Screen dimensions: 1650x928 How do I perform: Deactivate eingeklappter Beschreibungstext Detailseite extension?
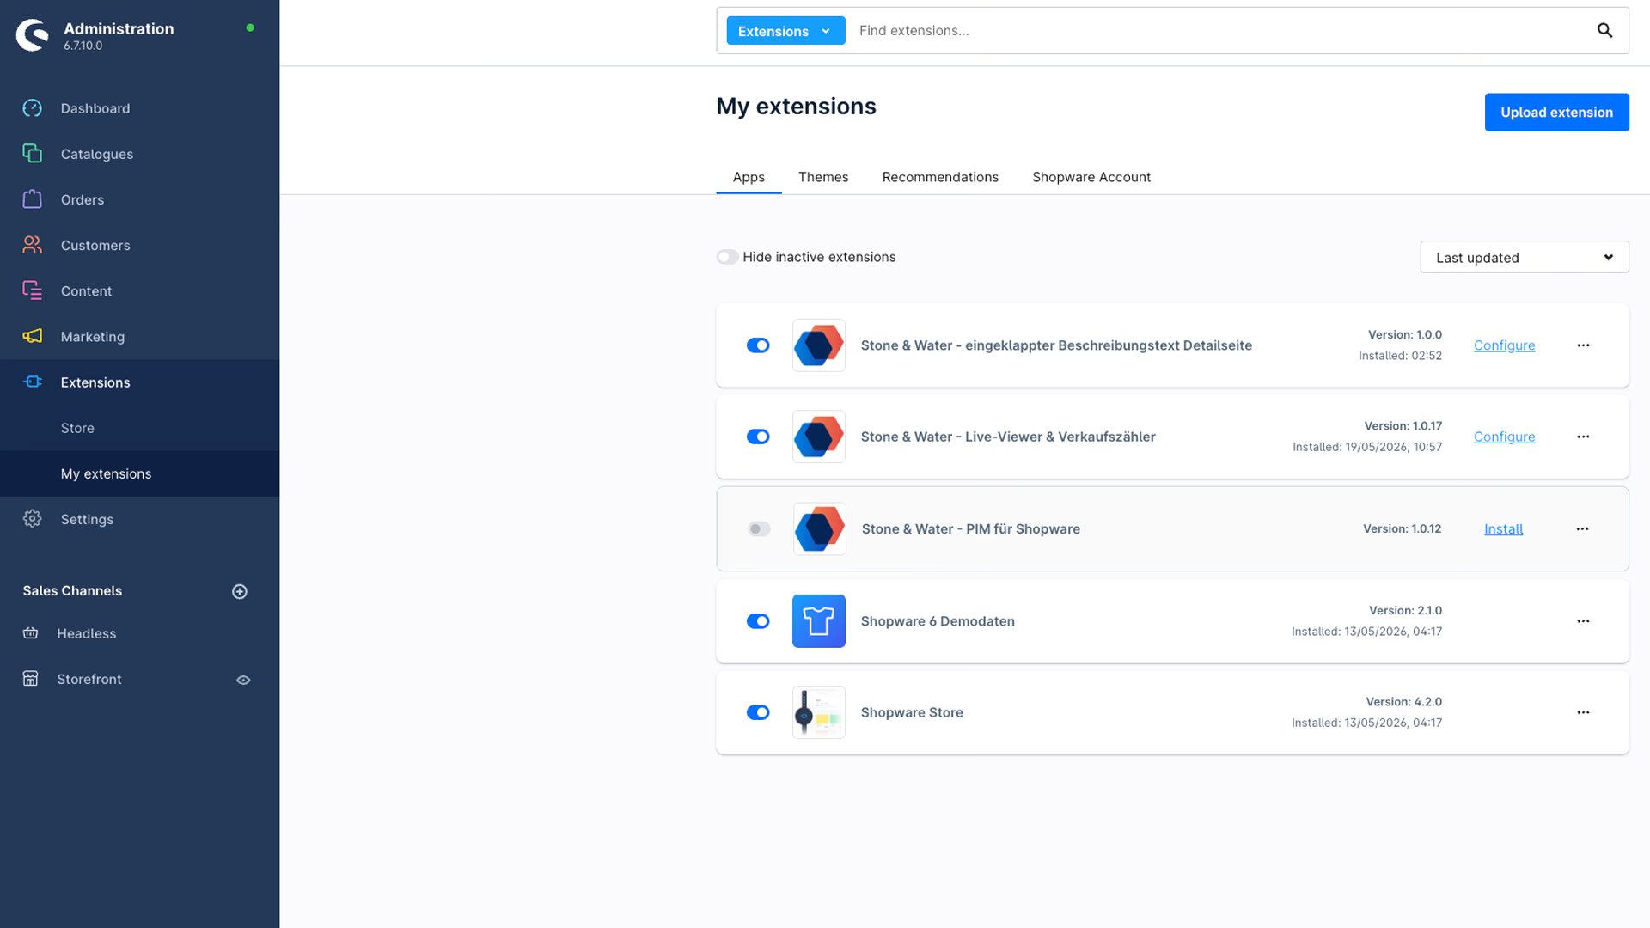pyautogui.click(x=758, y=345)
